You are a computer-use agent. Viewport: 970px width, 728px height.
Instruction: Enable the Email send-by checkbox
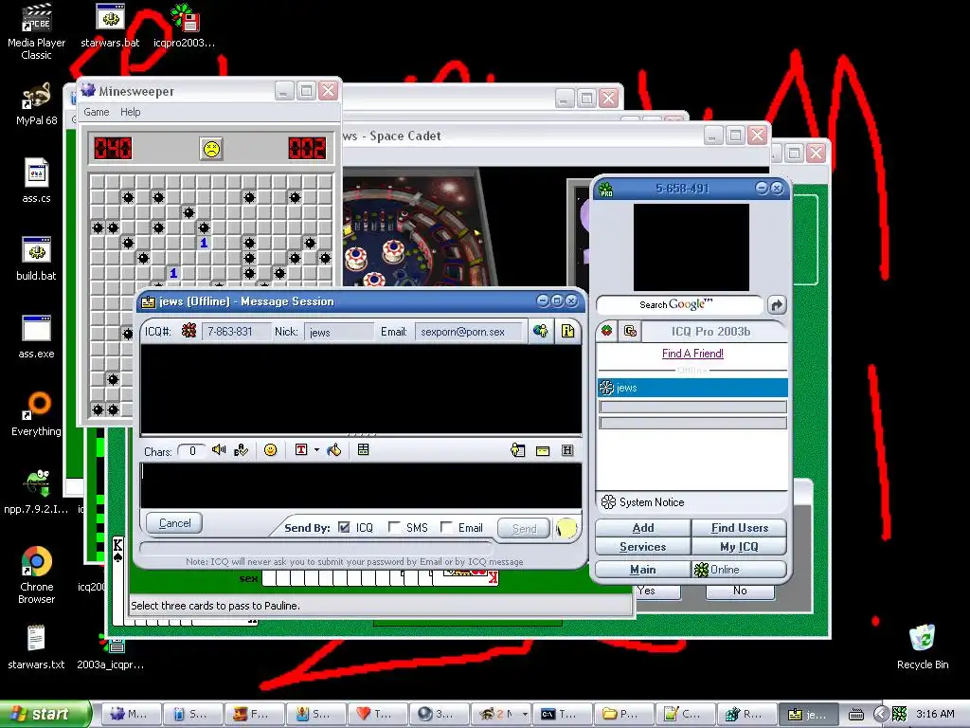pos(446,527)
